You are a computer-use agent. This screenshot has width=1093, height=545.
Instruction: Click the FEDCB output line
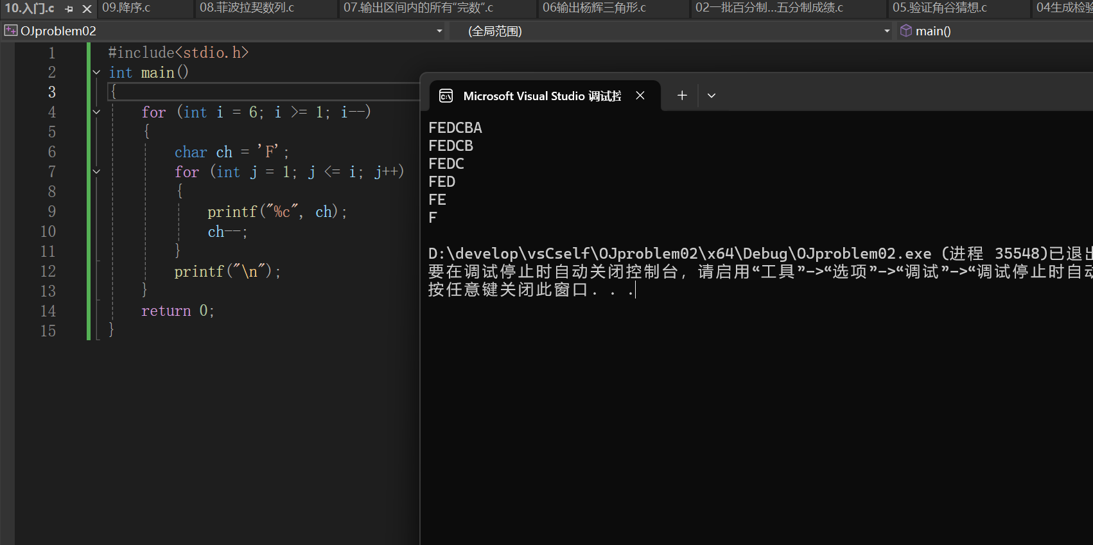click(451, 146)
